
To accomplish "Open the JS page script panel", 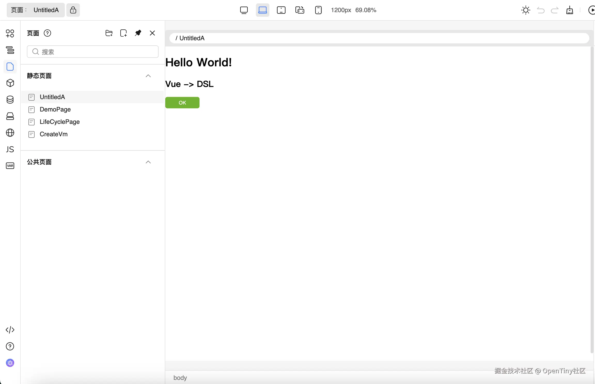I will point(10,149).
